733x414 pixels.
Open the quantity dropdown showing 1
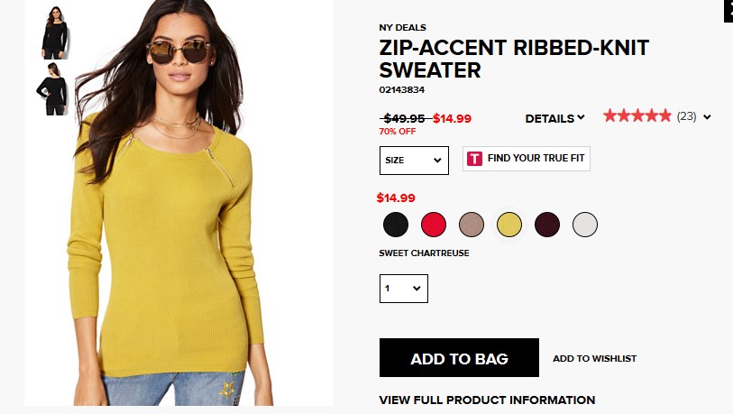tap(403, 288)
